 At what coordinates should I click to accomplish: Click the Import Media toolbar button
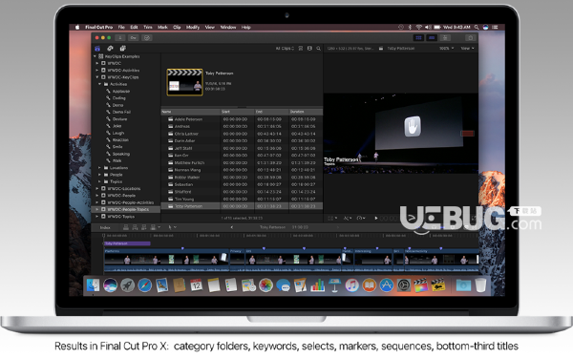[x=120, y=37]
